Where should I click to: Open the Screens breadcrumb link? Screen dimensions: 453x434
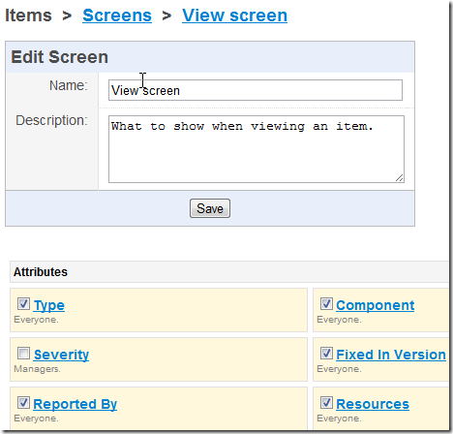tap(117, 15)
